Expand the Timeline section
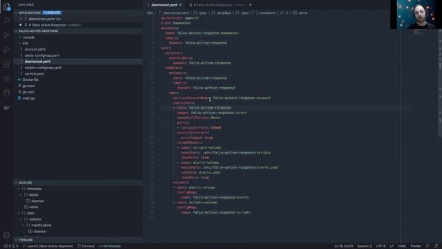The height and width of the screenshot is (249, 442). pyautogui.click(x=16, y=240)
